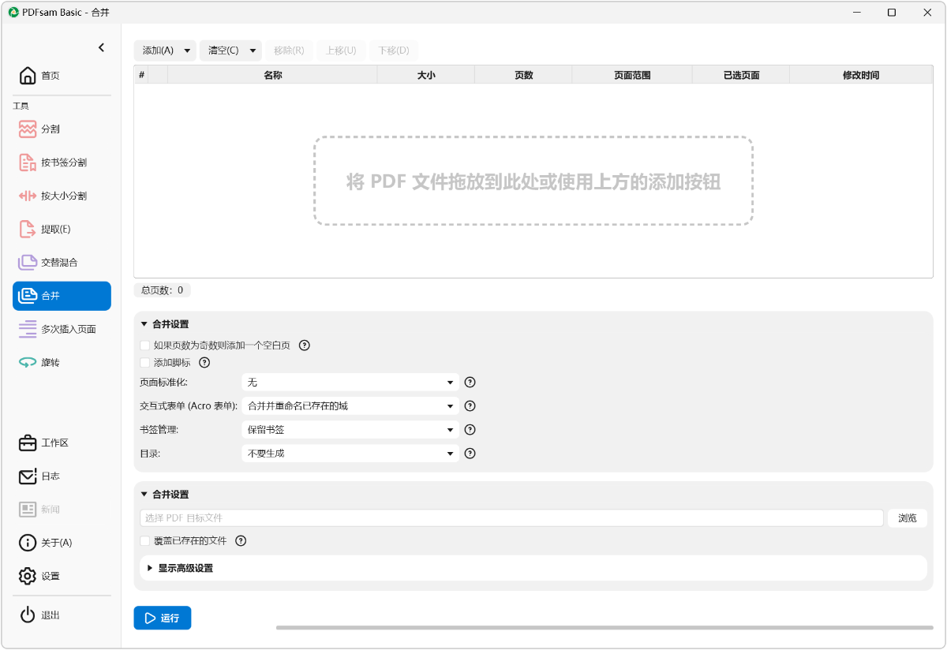Enable 如果页数为奇数则添加一个空白页 checkbox
The width and height of the screenshot is (947, 650).
pyautogui.click(x=144, y=345)
